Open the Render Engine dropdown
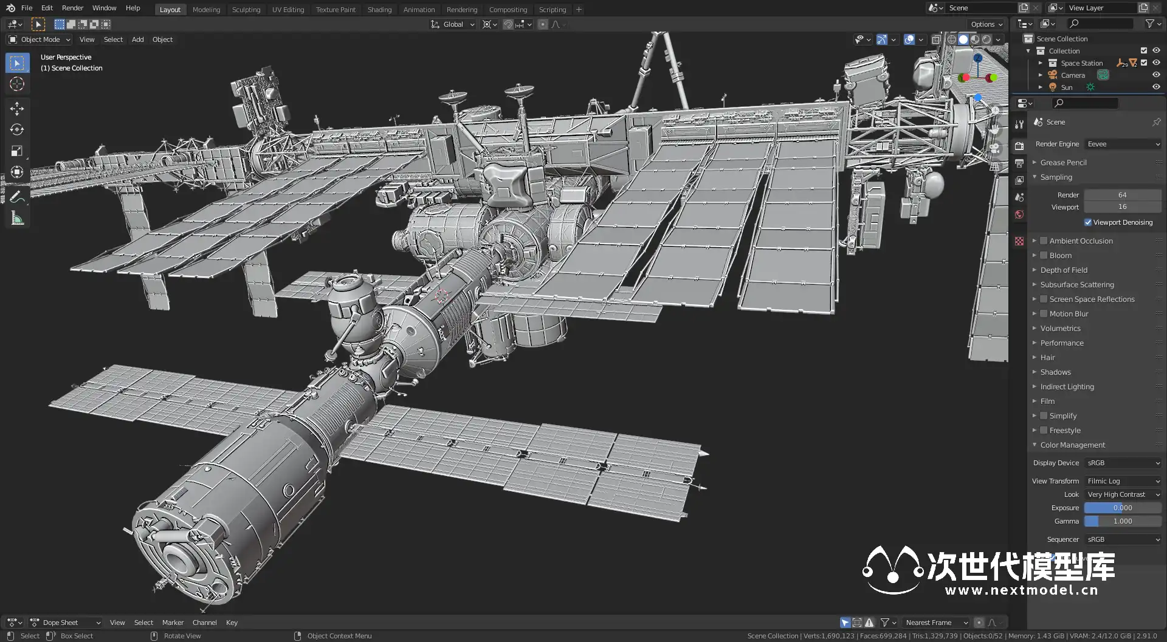Screen dimensions: 1167x642 (x=1123, y=144)
